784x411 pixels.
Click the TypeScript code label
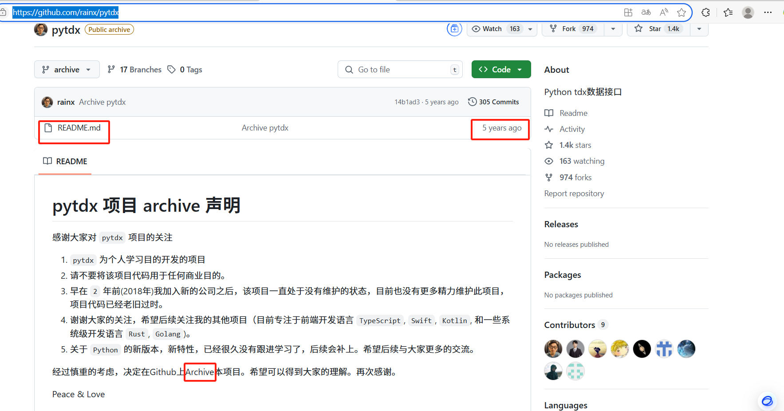380,320
